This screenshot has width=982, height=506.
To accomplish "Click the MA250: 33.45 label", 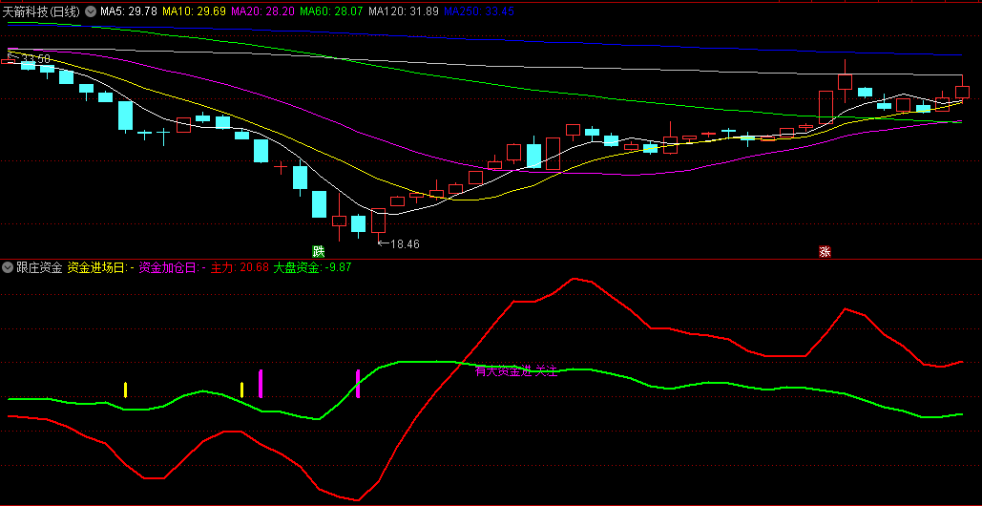I will 479,11.
